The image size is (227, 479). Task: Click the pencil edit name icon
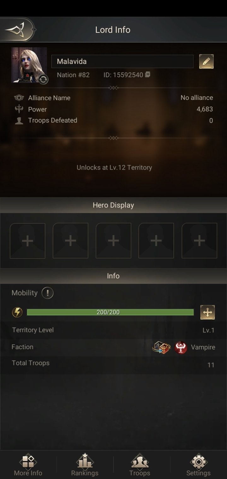click(207, 61)
